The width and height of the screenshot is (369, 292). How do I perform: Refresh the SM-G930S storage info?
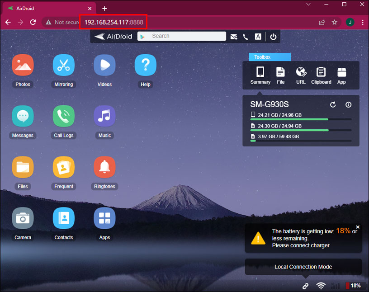[333, 104]
